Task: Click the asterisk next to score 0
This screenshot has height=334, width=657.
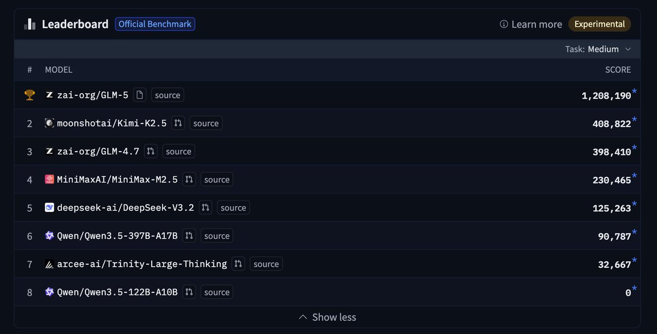Action: [x=635, y=288]
